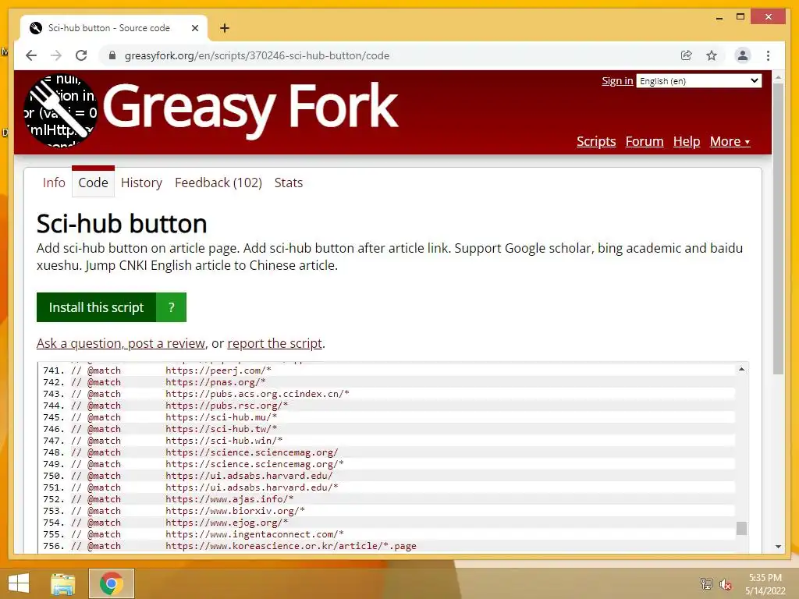Open the Help link
This screenshot has height=599, width=799.
(x=687, y=141)
